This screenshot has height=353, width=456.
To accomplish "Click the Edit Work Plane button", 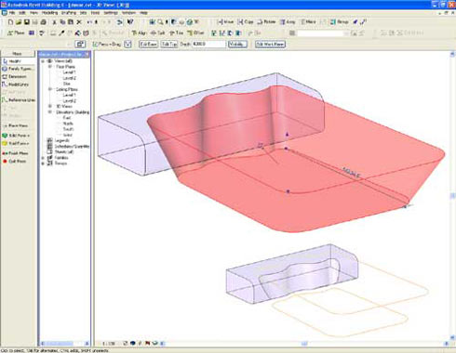I will (x=270, y=45).
